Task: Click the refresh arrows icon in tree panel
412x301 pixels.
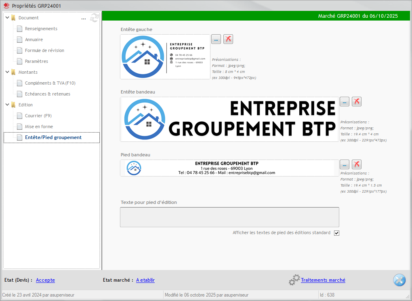Action: [x=95, y=18]
